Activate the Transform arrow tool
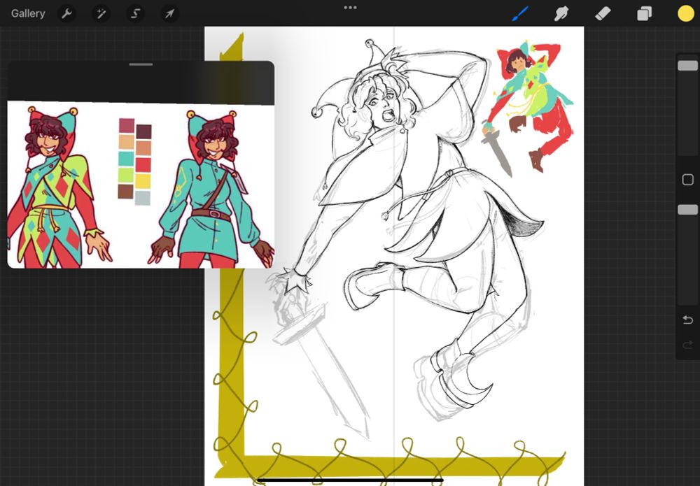The height and width of the screenshot is (486, 700). click(x=169, y=14)
